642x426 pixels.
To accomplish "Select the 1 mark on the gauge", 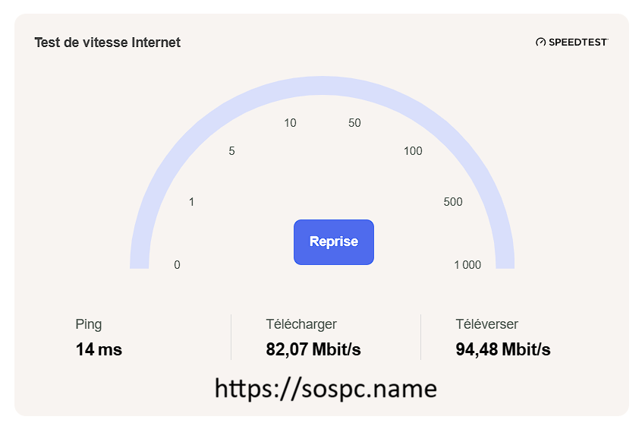I will pyautogui.click(x=191, y=202).
